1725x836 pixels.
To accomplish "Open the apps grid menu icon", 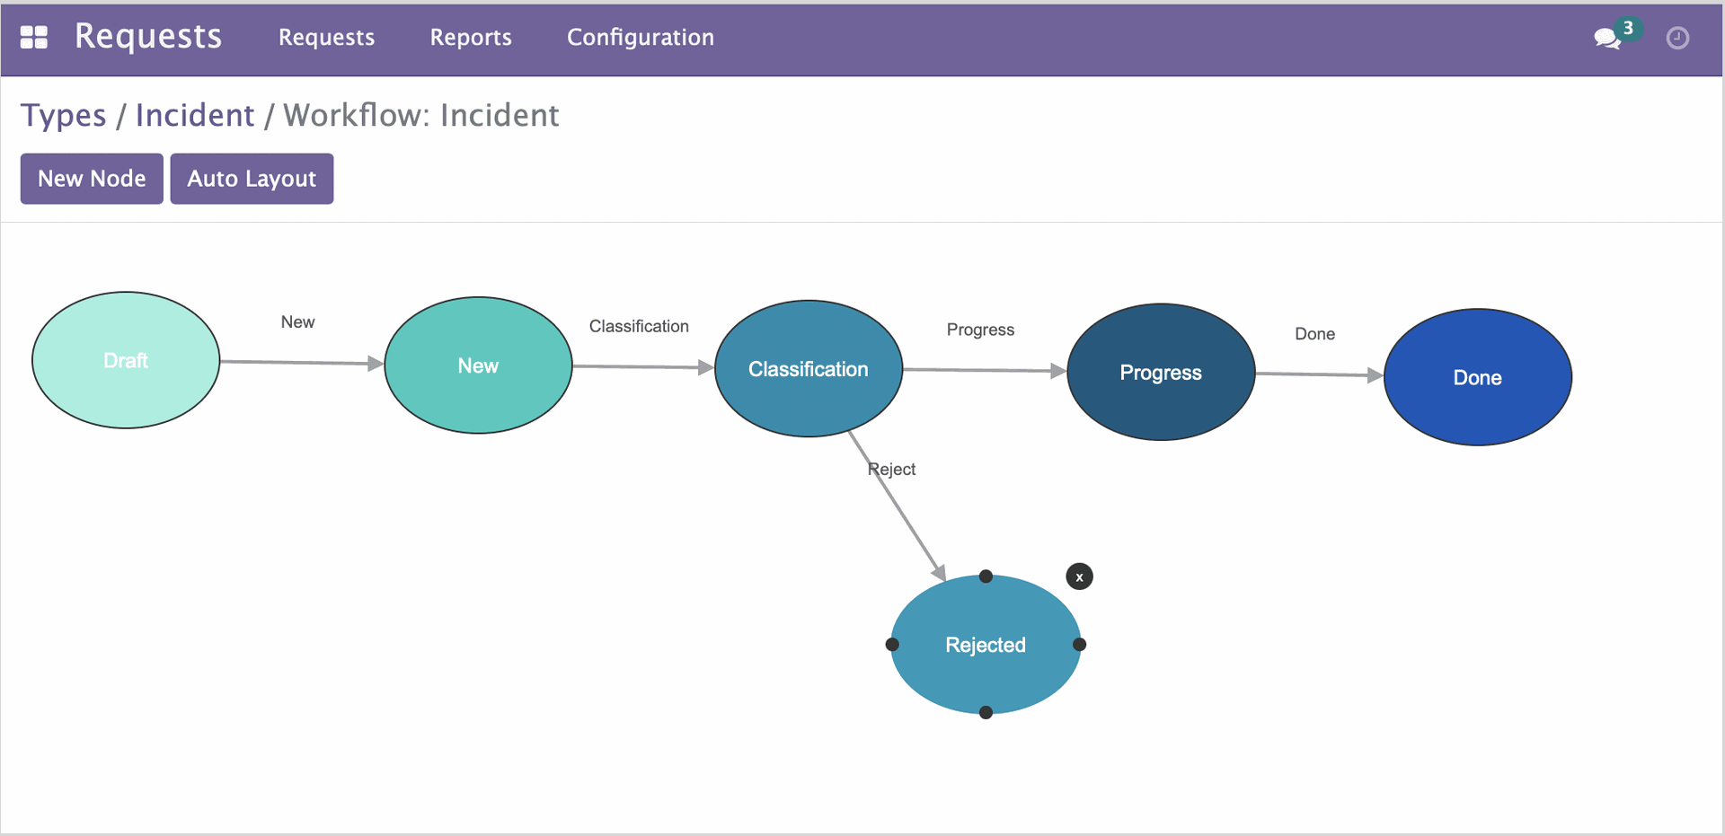I will coord(34,37).
